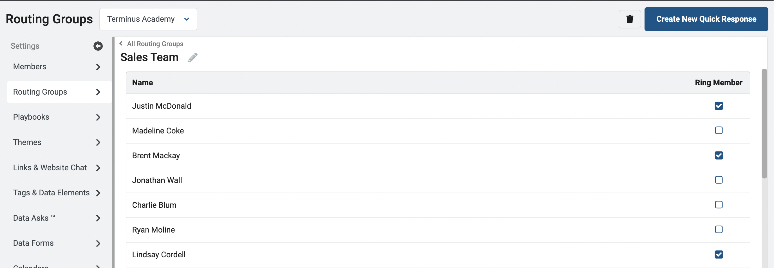Image resolution: width=774 pixels, height=268 pixels.
Task: Click the chevron next to Data Forms
Action: [98, 243]
